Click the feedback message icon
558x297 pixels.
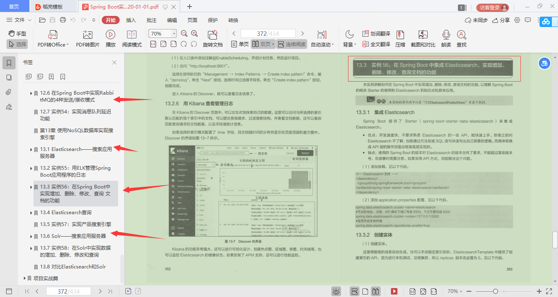point(529,20)
